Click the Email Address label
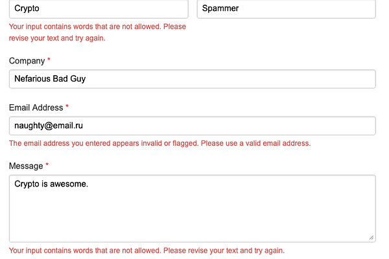 36,107
